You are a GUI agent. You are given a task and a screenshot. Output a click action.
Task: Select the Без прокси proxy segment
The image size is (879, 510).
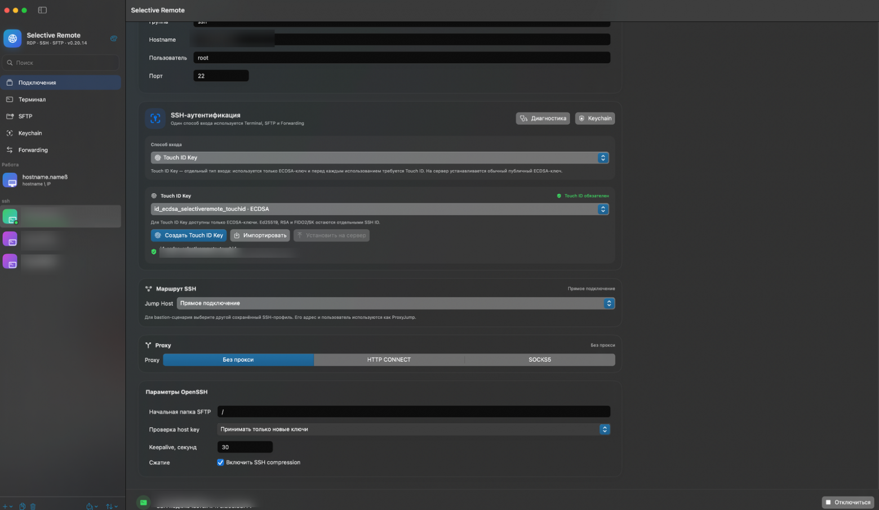coord(238,360)
